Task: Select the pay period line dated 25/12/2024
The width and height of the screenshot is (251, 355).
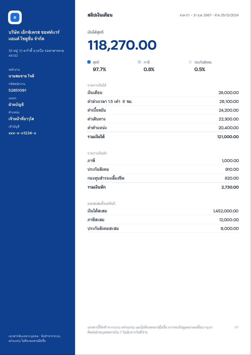Action: click(x=209, y=15)
